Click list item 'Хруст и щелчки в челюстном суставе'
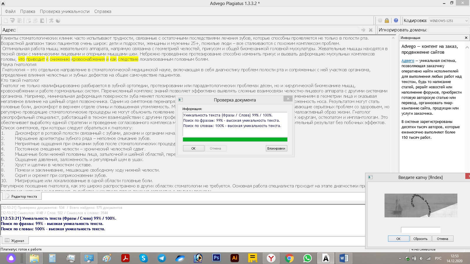This screenshot has width=470, height=264. click(x=53, y=165)
